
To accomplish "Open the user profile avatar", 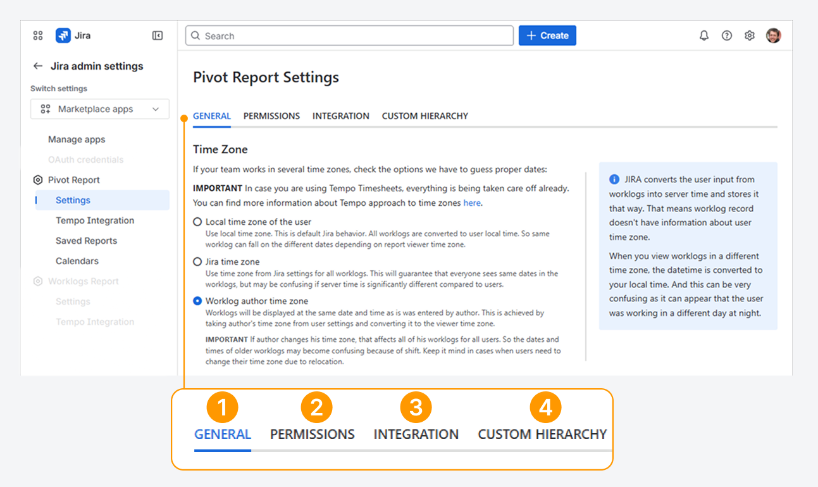I will [x=773, y=35].
